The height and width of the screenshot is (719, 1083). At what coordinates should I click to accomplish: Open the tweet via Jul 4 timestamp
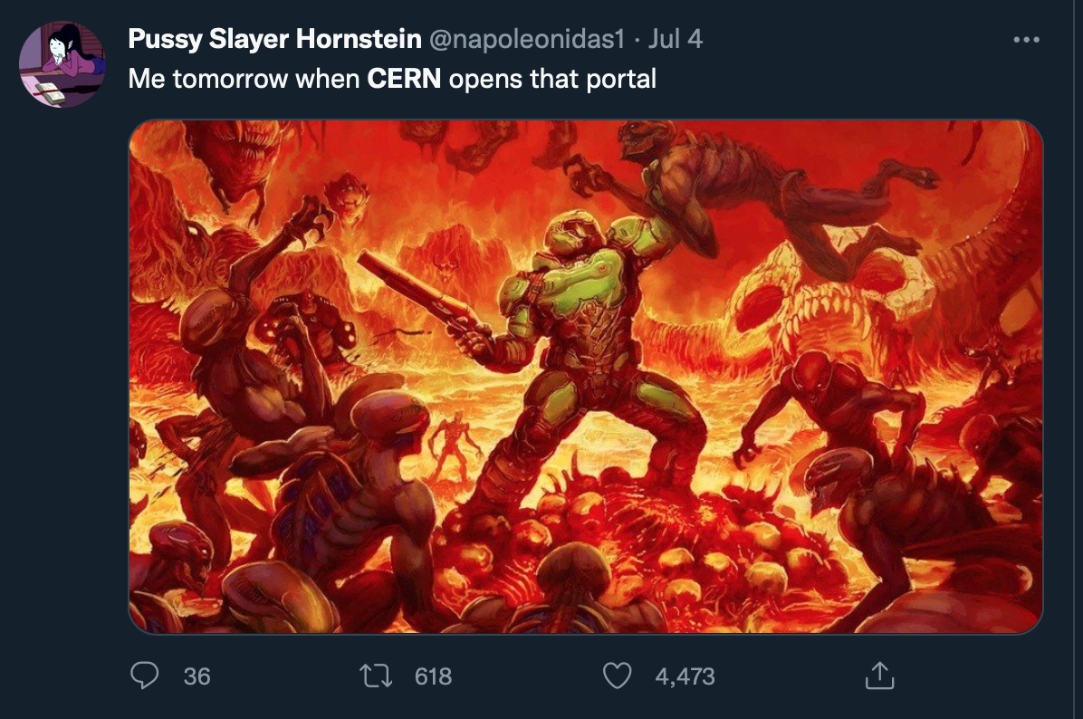coord(676,39)
